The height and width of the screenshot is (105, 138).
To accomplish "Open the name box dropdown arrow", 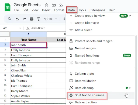I will 20,28.
